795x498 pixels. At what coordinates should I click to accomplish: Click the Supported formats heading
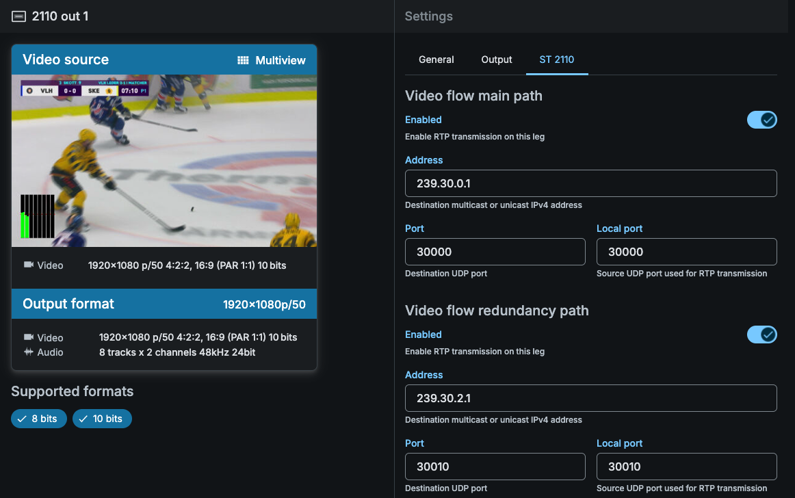click(73, 391)
